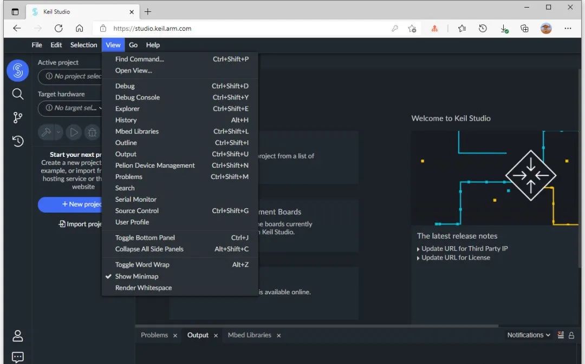The height and width of the screenshot is (364, 585).
Task: Click the build hammer icon
Action: (46, 133)
